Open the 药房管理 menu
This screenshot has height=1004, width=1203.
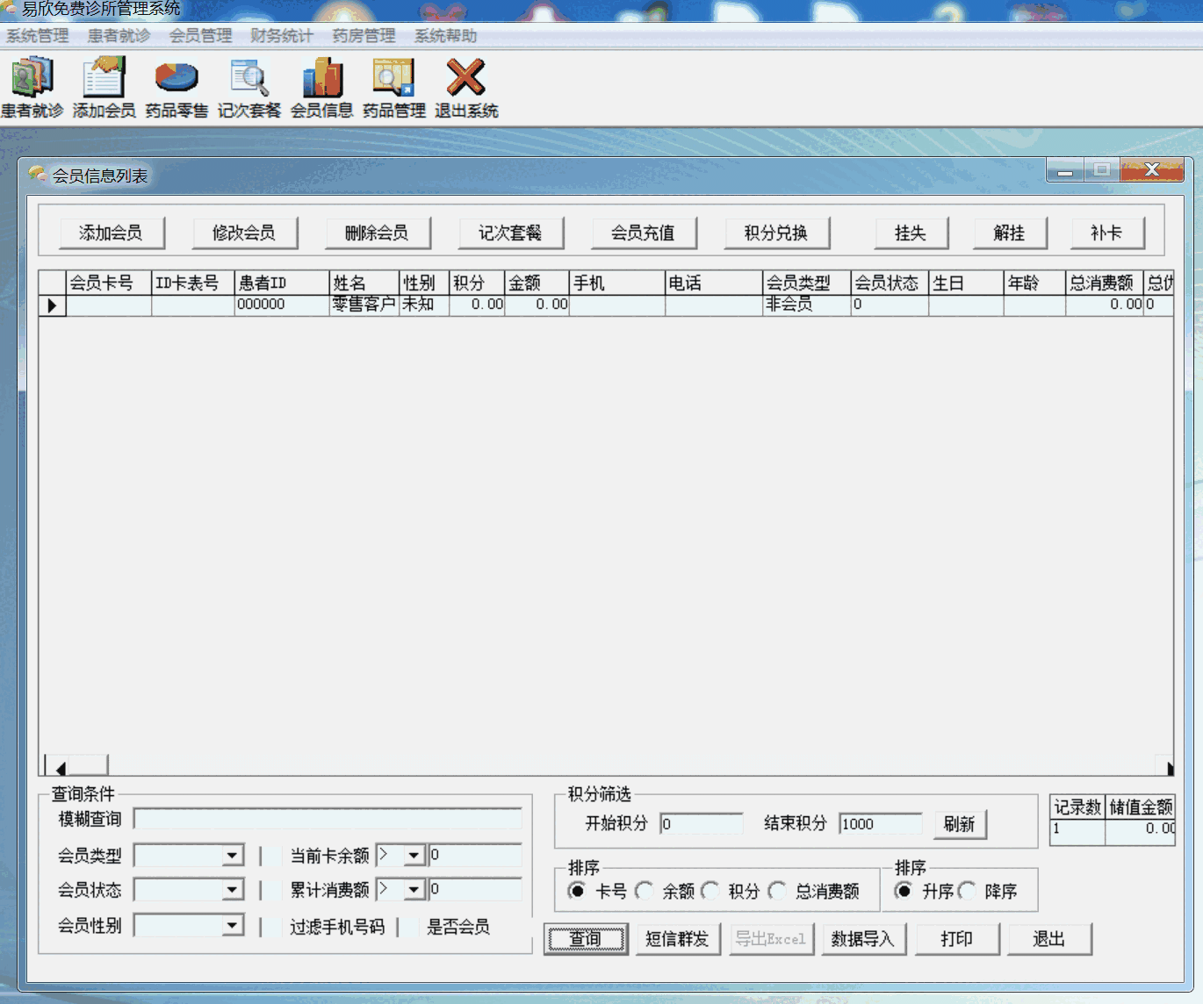click(x=363, y=36)
